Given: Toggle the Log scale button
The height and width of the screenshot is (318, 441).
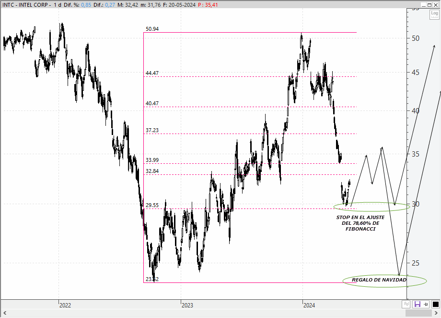Looking at the screenshot, I should click(435, 14).
